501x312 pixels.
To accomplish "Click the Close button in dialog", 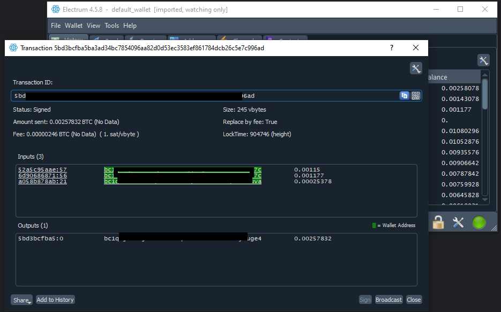I will click(x=414, y=300).
